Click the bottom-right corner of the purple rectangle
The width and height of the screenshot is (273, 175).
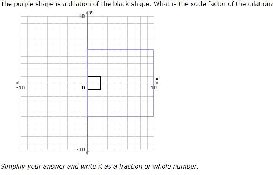pos(154,116)
